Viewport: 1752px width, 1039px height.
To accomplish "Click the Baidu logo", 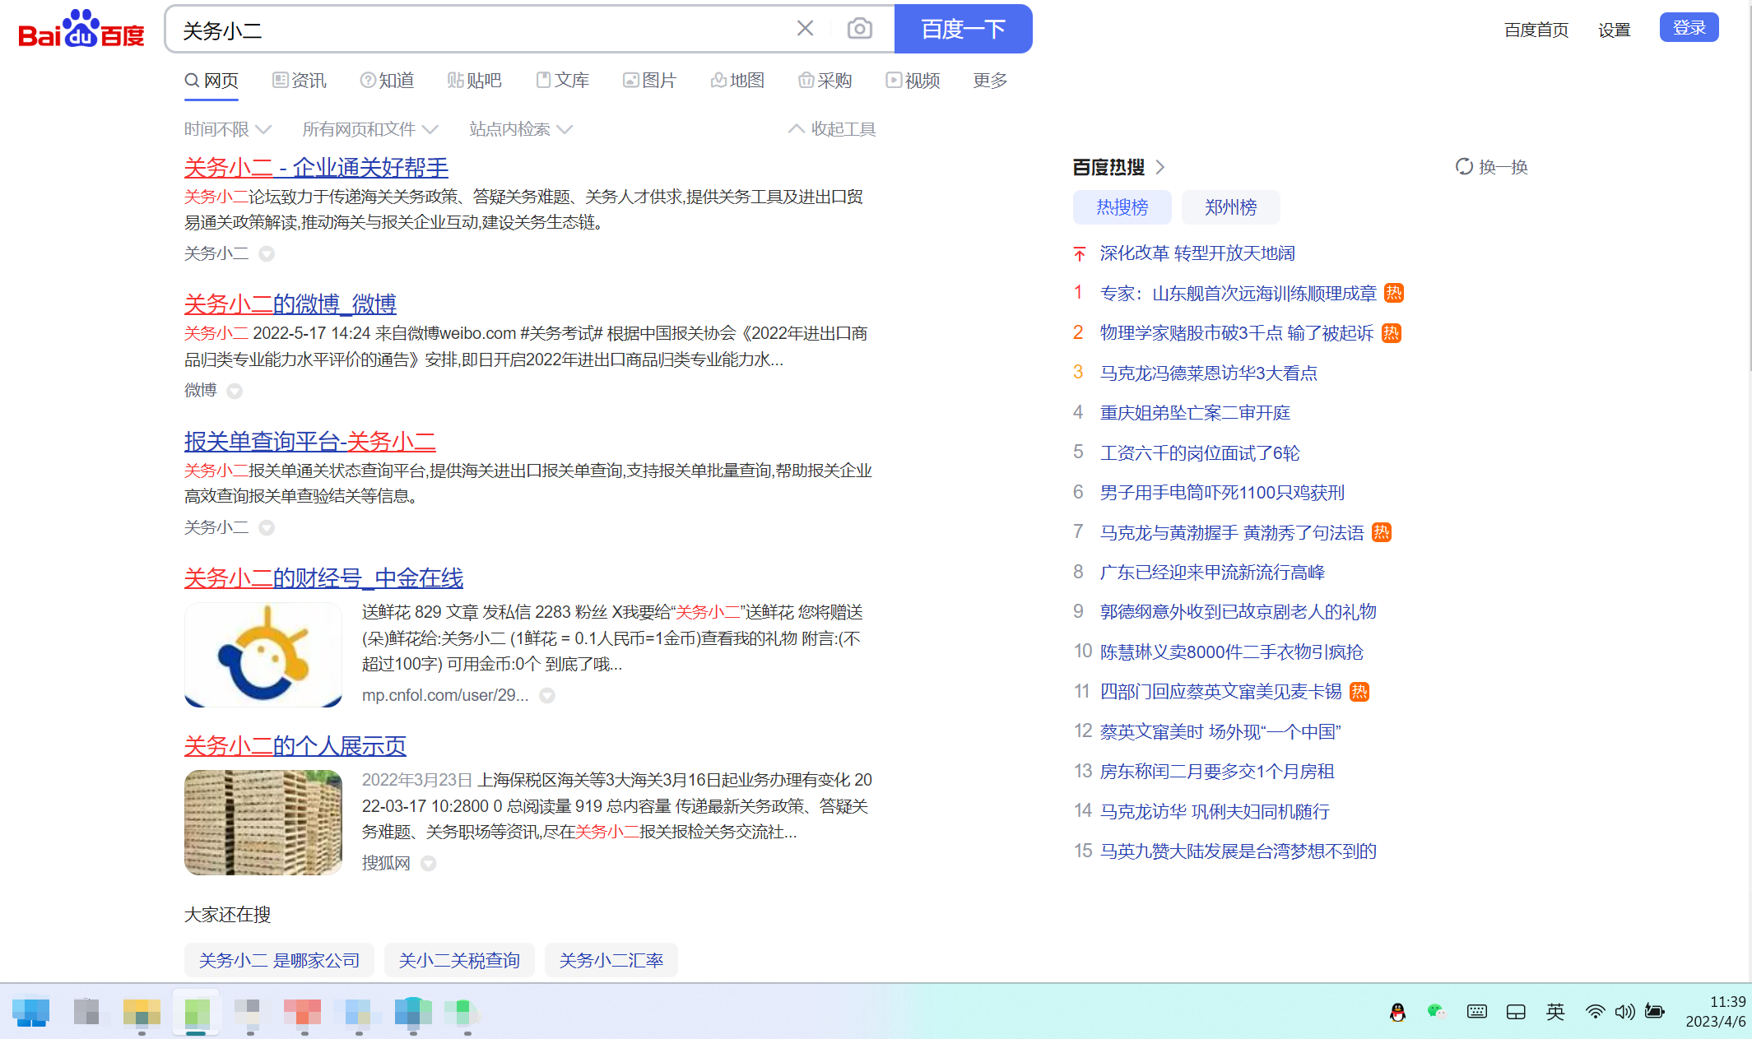I will click(x=81, y=30).
